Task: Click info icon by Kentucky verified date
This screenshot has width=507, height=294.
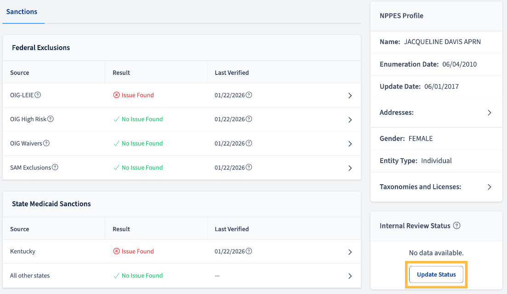Action: (249, 251)
